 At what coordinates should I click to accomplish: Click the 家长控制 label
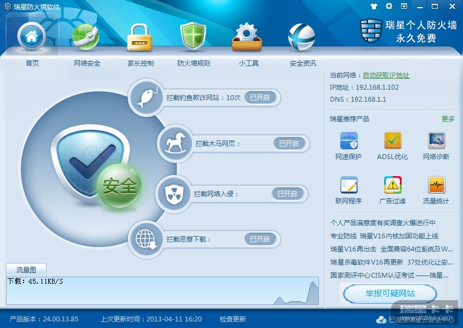(141, 63)
